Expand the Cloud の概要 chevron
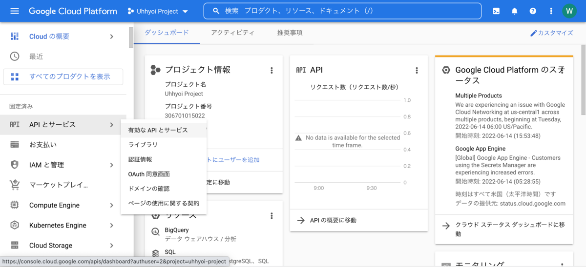 [x=112, y=36]
